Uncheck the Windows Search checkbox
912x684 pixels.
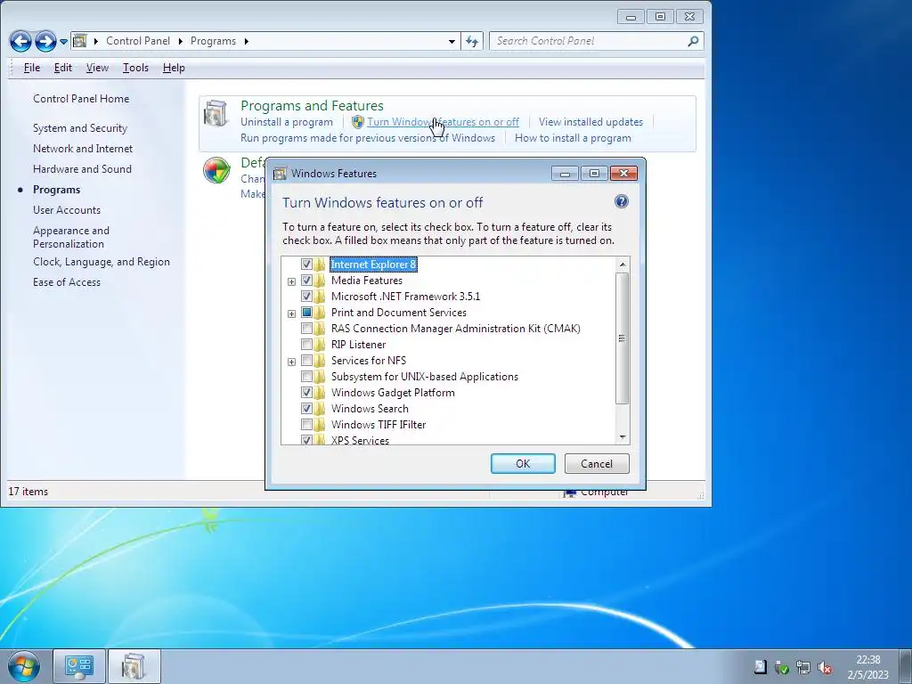pyautogui.click(x=306, y=408)
